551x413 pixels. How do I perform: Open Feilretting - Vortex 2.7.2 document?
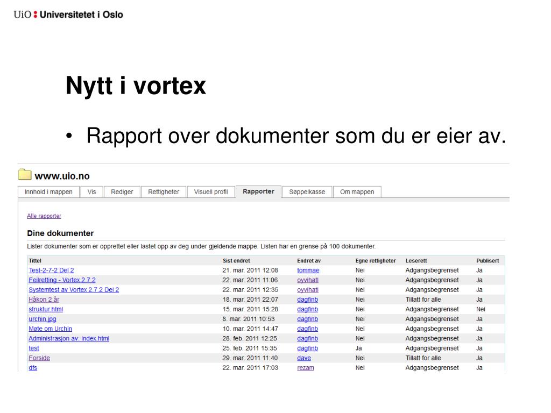coord(62,280)
